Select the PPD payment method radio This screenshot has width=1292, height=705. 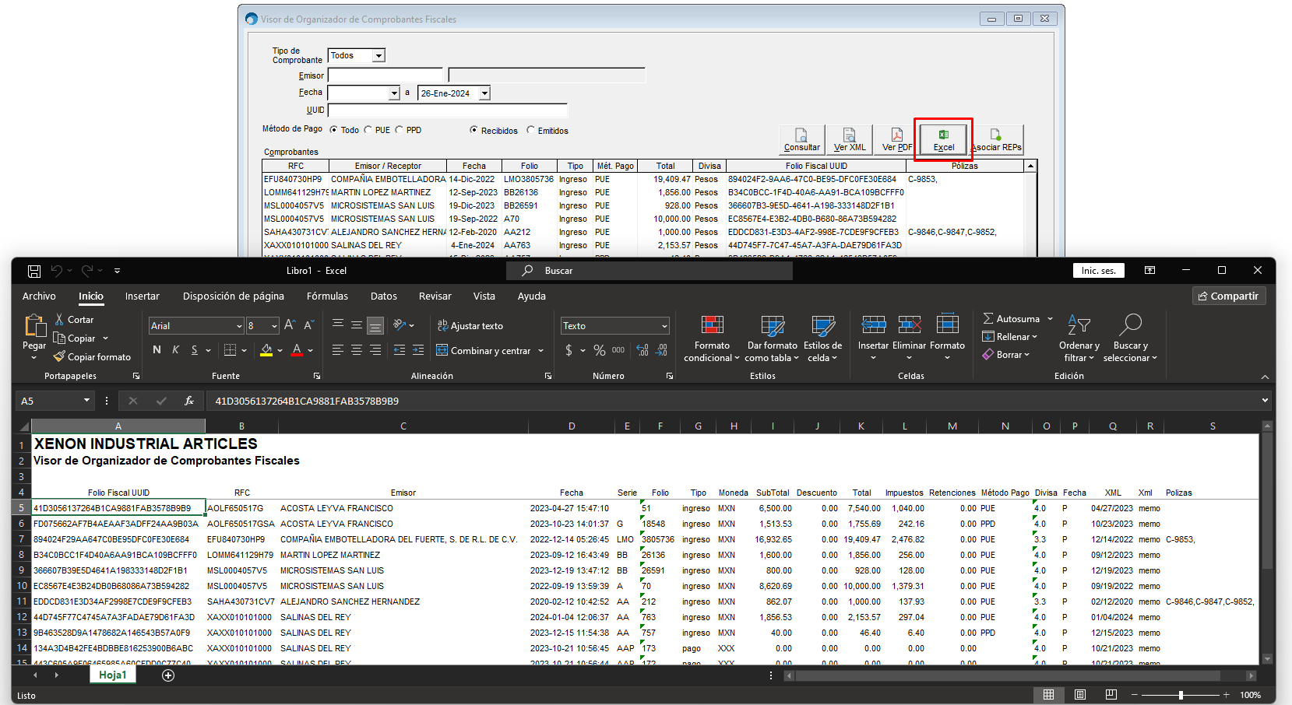click(400, 130)
